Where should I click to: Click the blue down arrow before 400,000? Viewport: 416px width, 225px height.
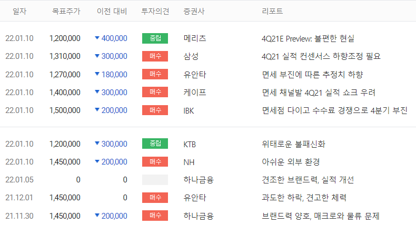coord(97,38)
